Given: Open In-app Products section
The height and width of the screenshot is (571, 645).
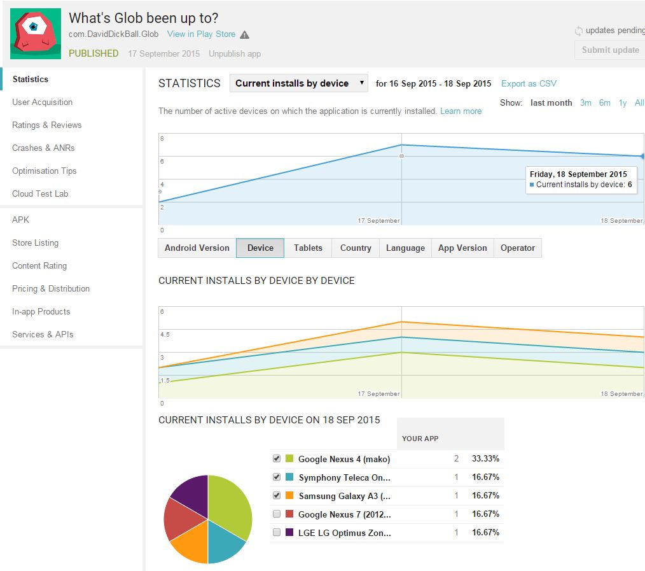Looking at the screenshot, I should [x=41, y=312].
